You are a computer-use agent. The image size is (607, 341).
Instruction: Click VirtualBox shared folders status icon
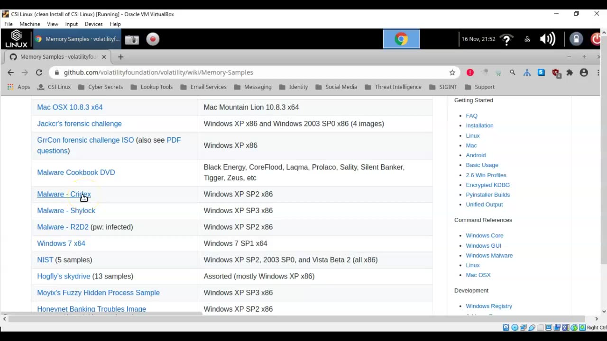(x=540, y=327)
